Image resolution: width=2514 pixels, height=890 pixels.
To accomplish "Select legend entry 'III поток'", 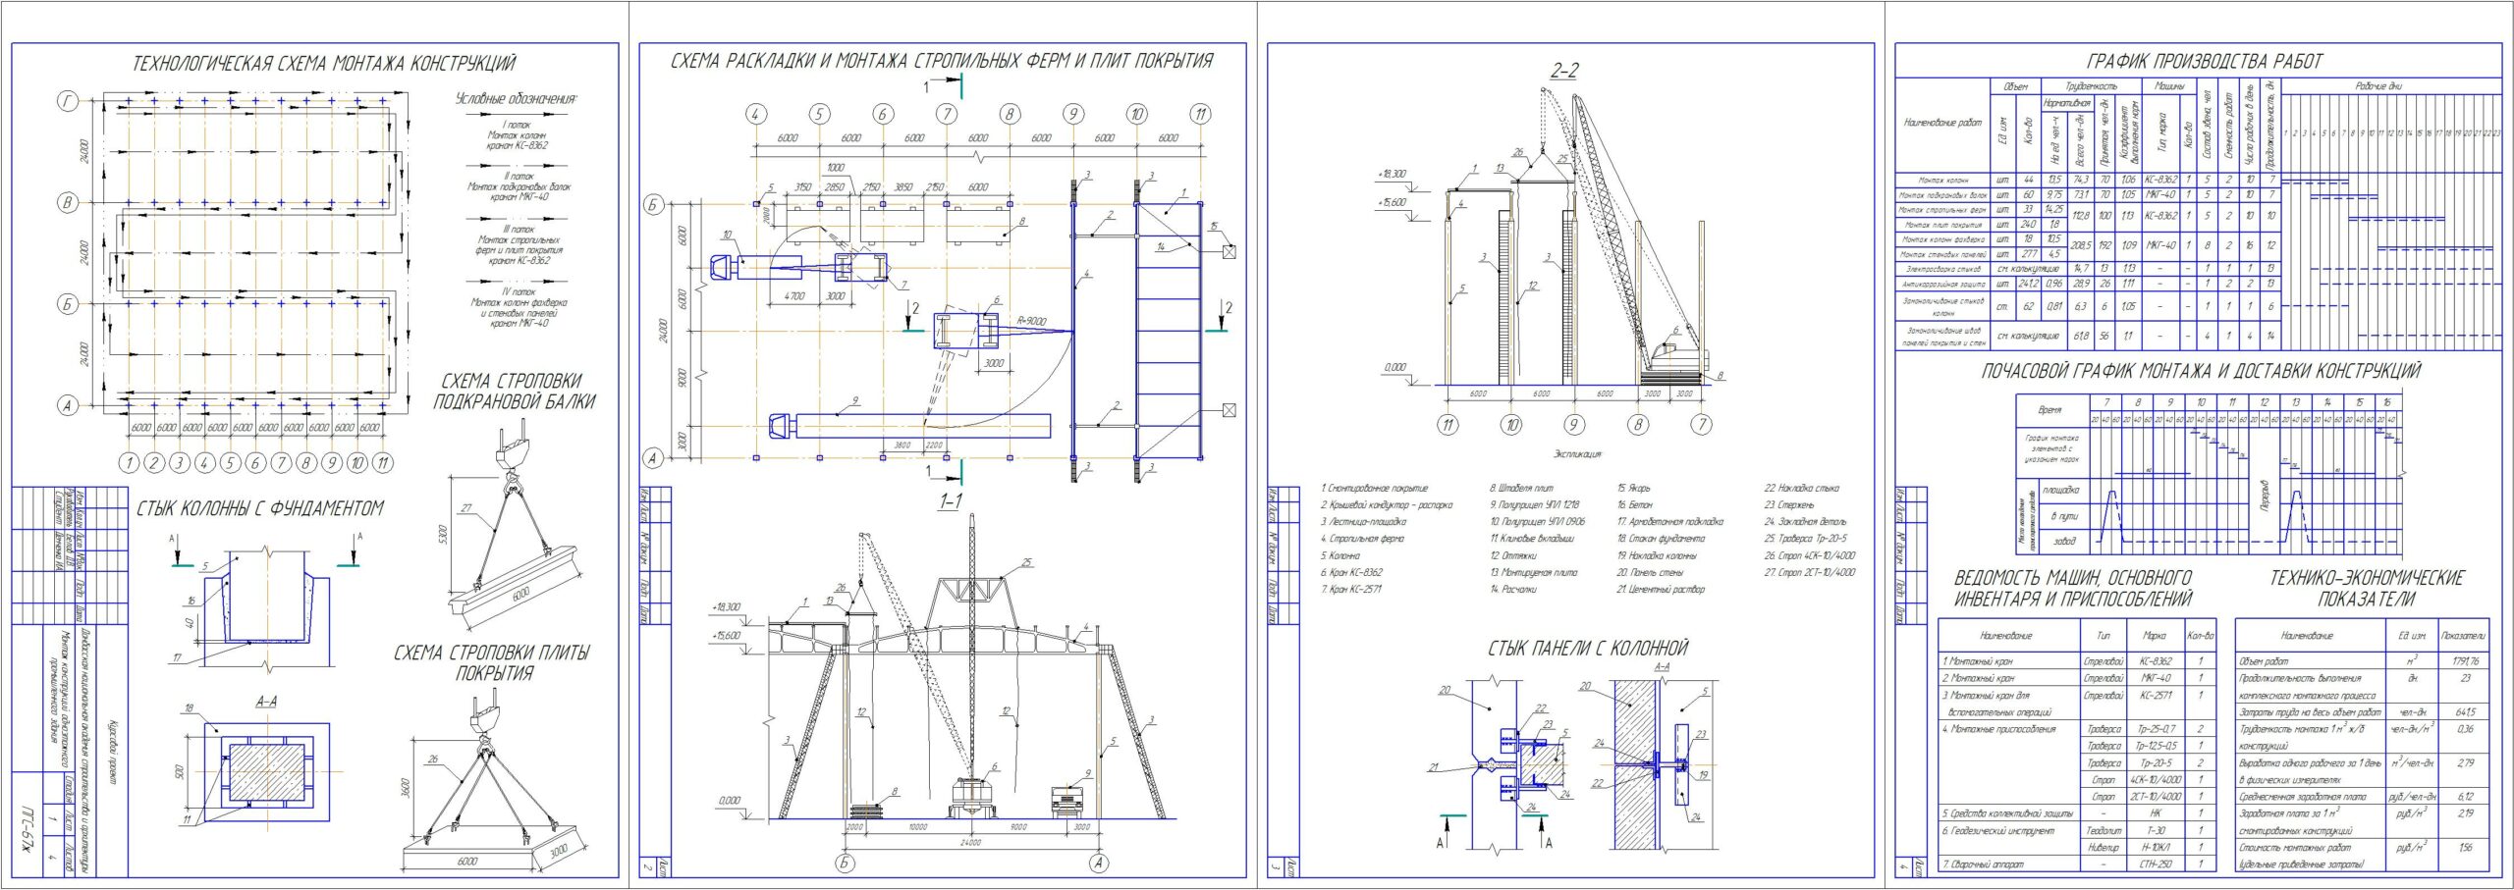I will [519, 230].
